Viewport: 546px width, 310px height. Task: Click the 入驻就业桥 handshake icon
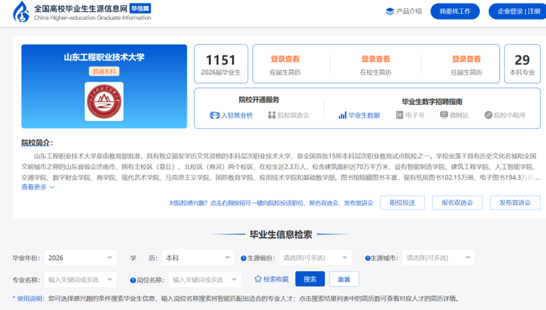(214, 115)
